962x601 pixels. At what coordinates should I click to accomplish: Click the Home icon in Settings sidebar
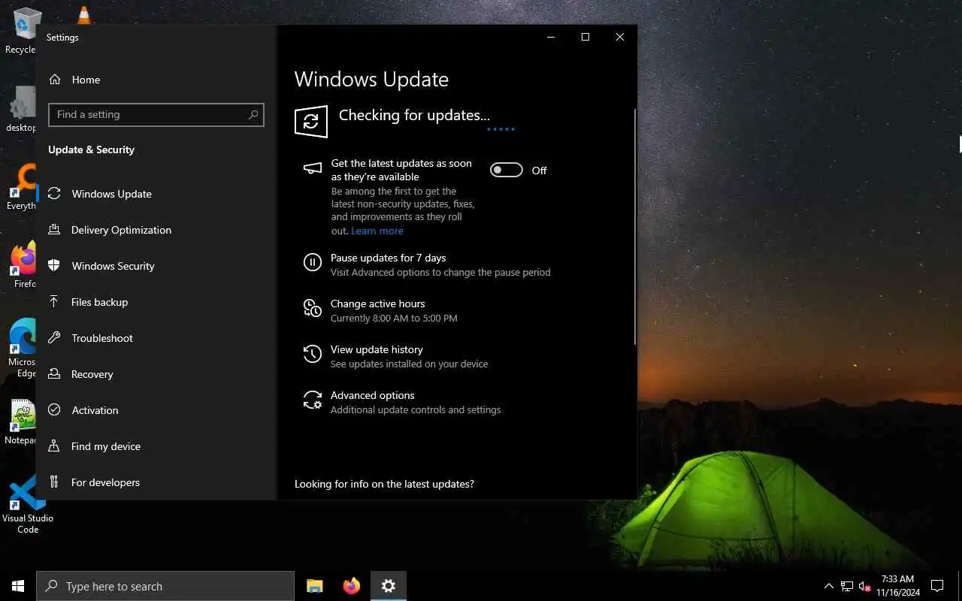click(55, 80)
